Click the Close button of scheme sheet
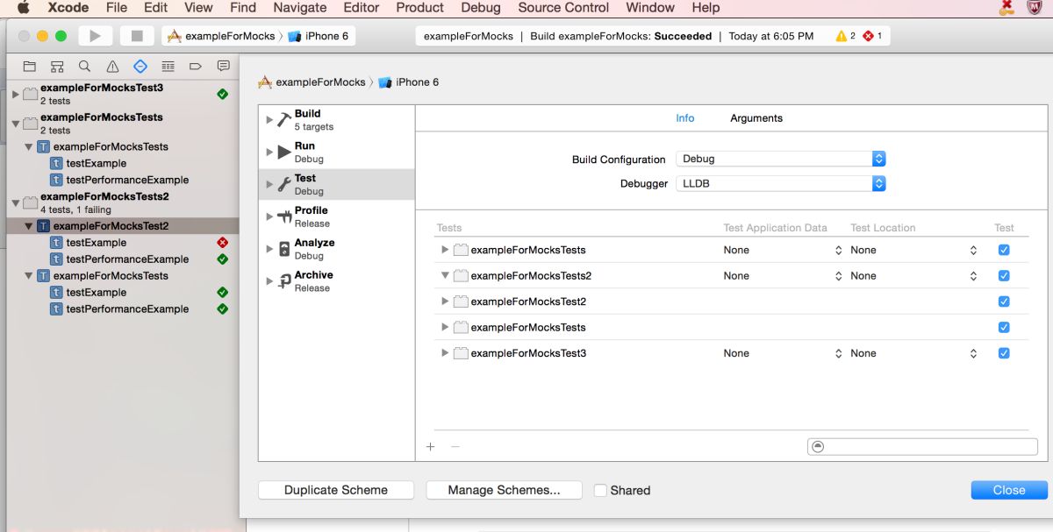Viewport: 1053px width, 532px height. [x=1009, y=490]
